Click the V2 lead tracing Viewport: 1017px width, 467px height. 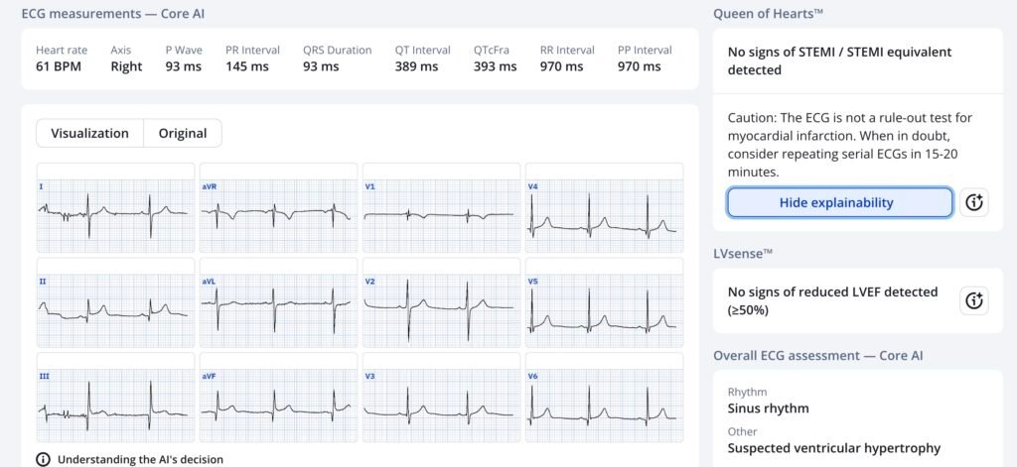(x=441, y=303)
